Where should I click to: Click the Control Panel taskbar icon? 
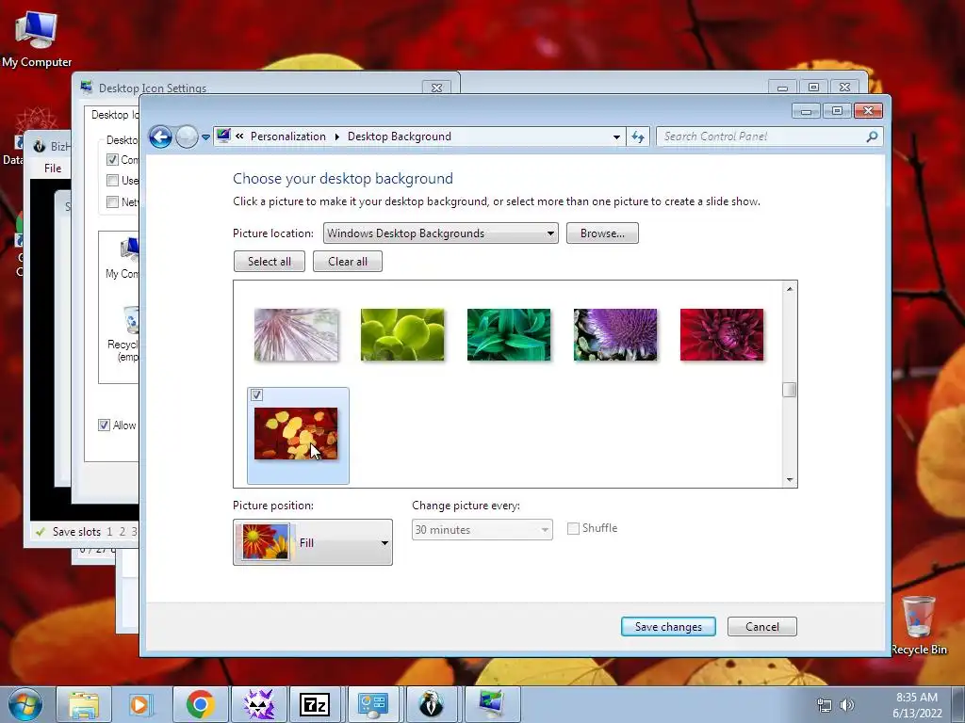[373, 704]
